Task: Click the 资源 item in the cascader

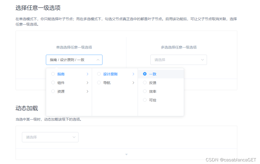Action: coord(61,91)
